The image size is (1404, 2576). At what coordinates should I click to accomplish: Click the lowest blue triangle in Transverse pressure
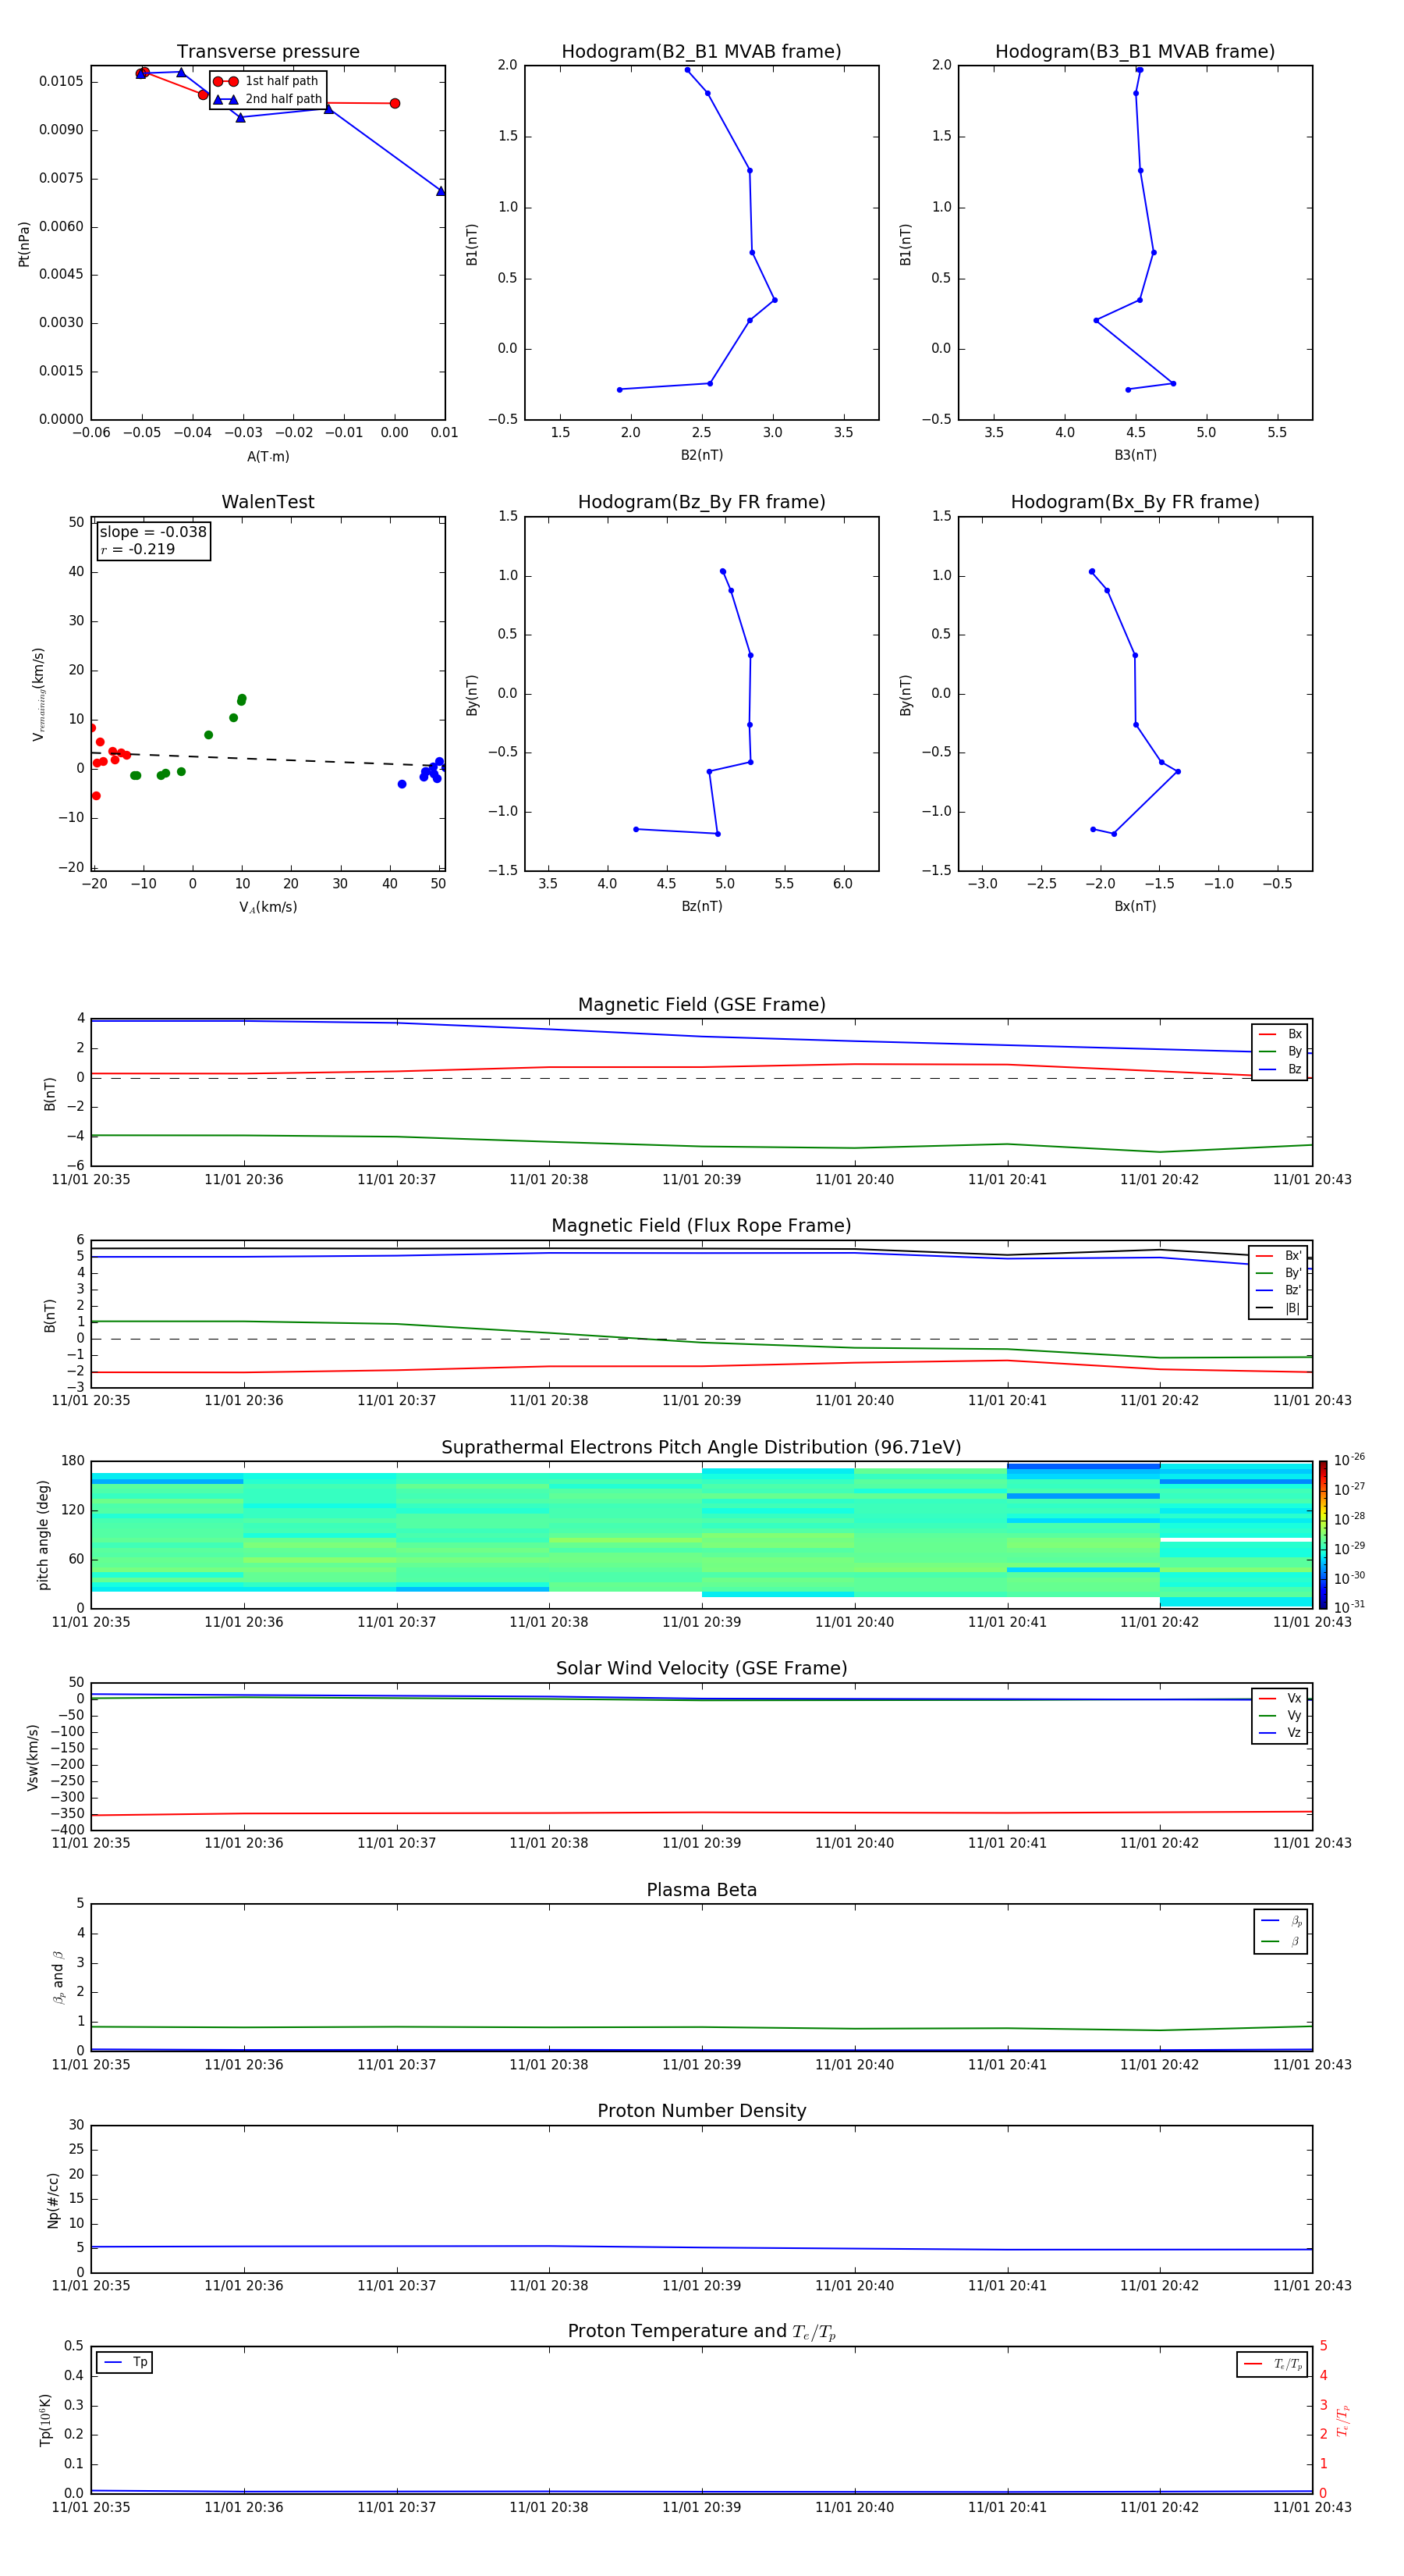(440, 191)
